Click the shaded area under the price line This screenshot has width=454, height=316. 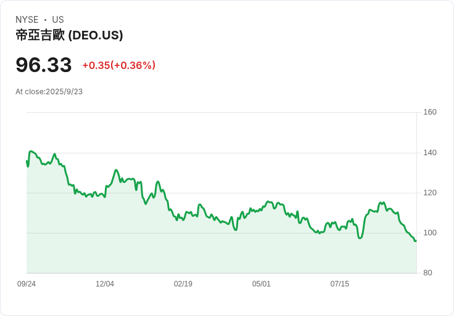[185, 253]
